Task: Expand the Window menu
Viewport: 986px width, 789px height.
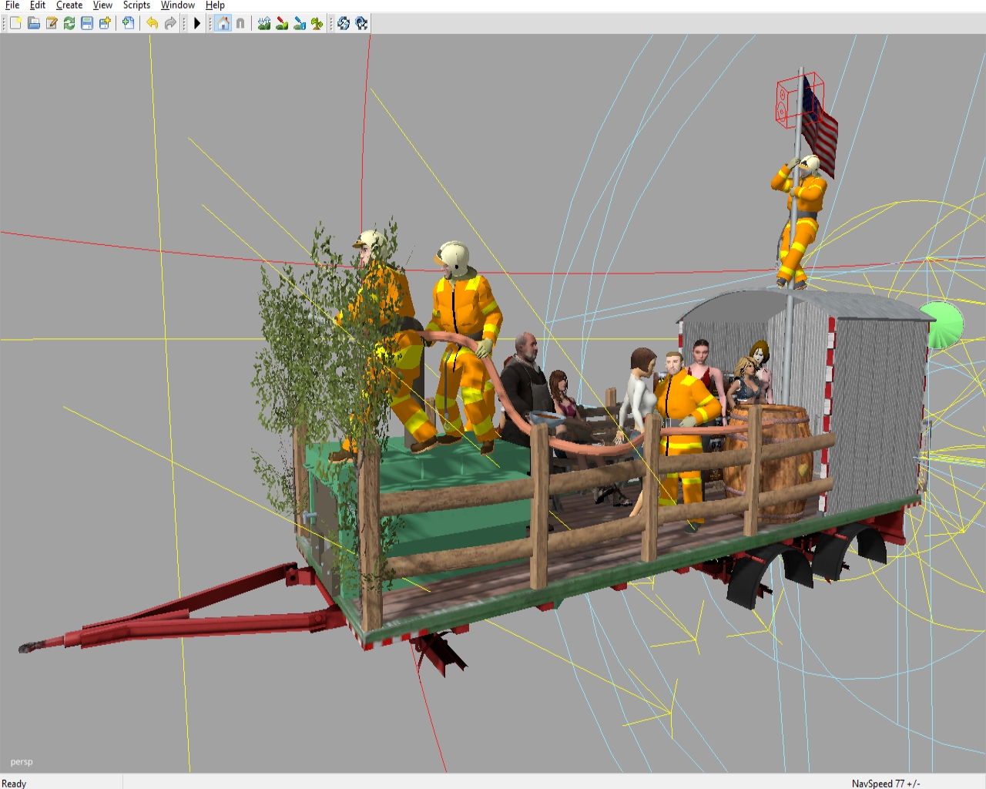Action: click(177, 5)
